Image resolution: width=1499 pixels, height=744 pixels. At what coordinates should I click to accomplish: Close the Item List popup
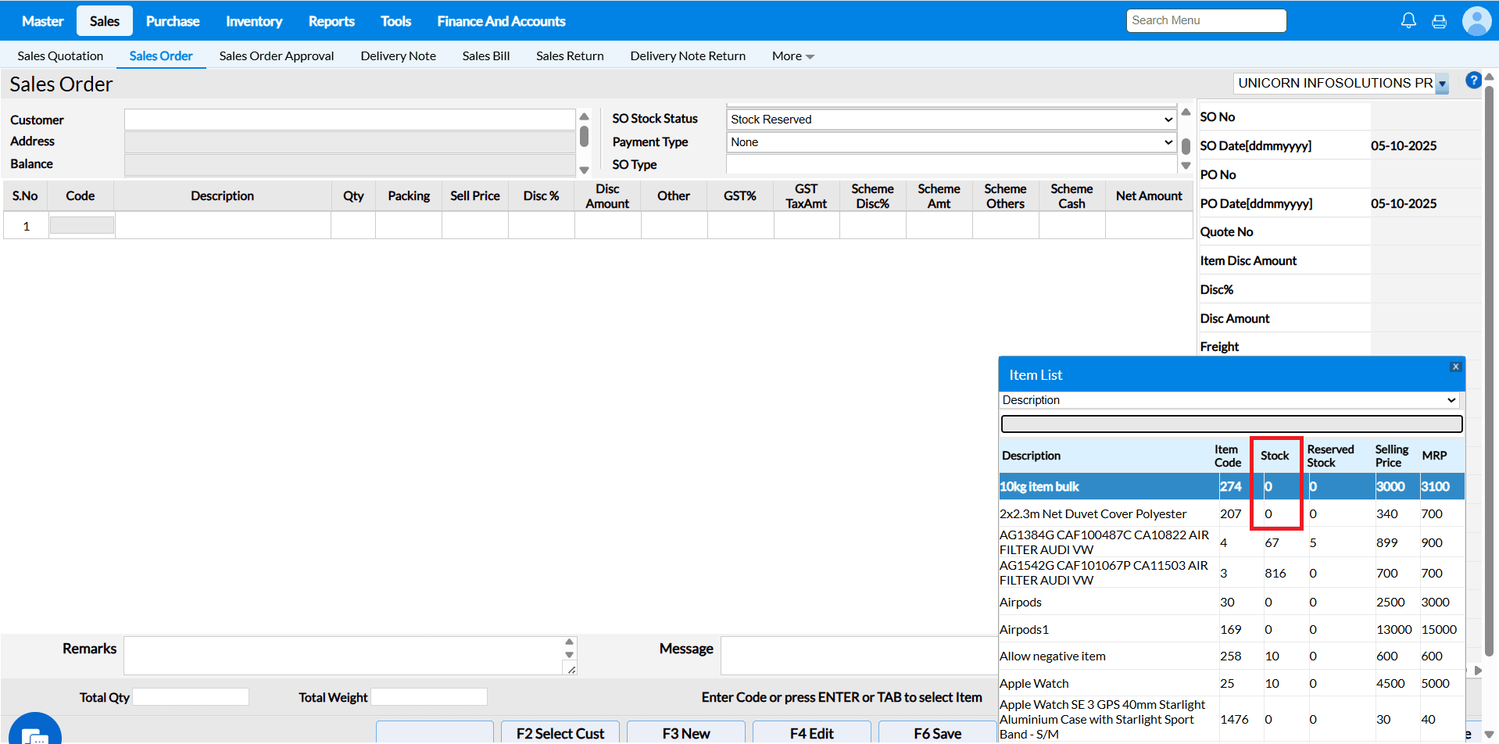(1455, 367)
